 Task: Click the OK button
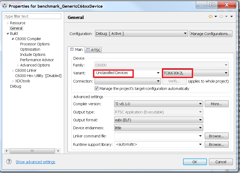tap(195, 162)
